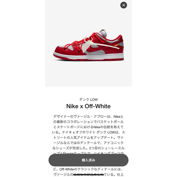Screen dimensions: 177x177
Task: Click the blacked-out scribble in bottom text
Action: 88,175
